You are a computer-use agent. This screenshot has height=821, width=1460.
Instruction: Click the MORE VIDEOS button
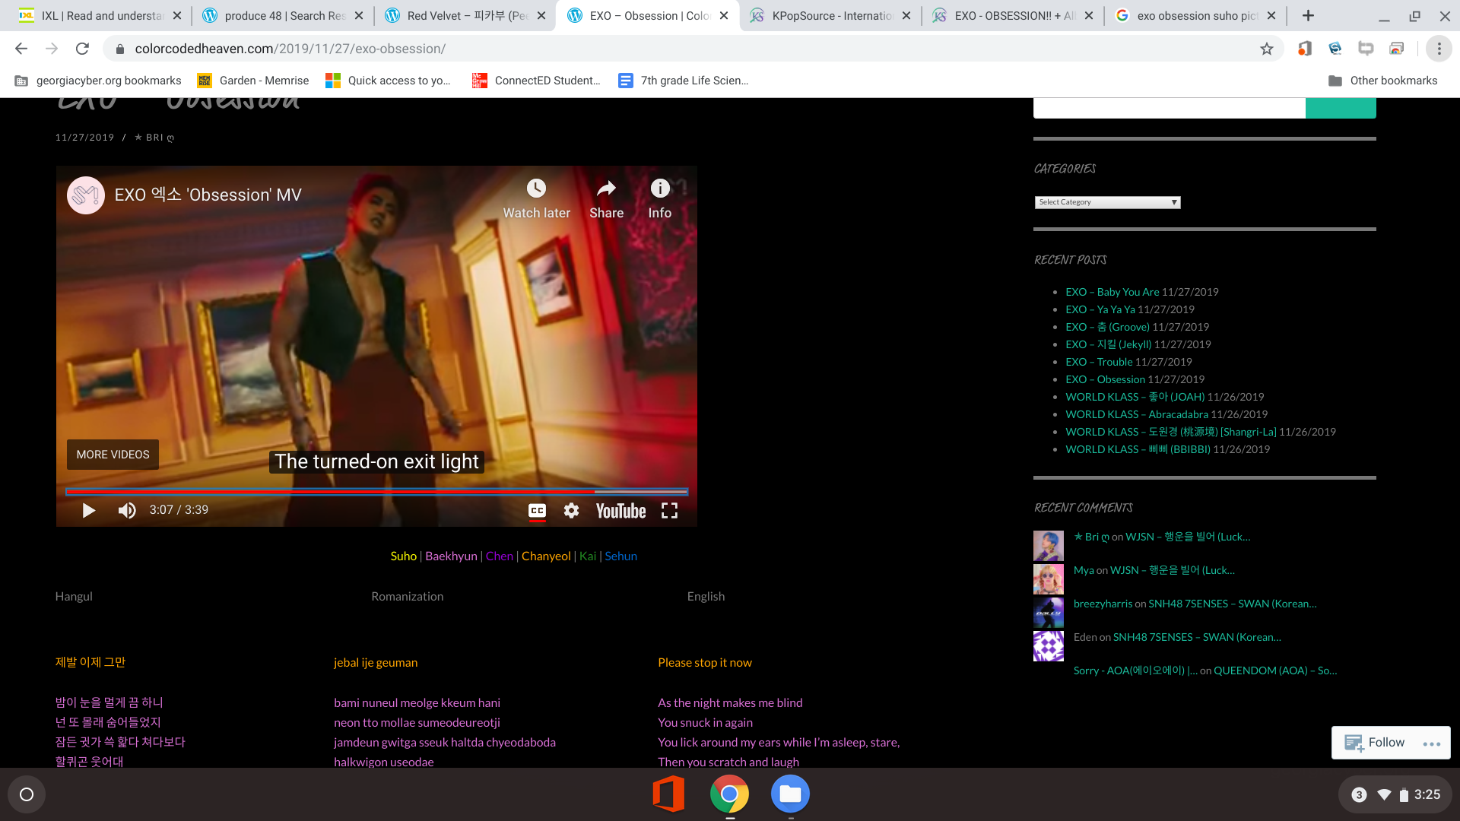pyautogui.click(x=113, y=455)
